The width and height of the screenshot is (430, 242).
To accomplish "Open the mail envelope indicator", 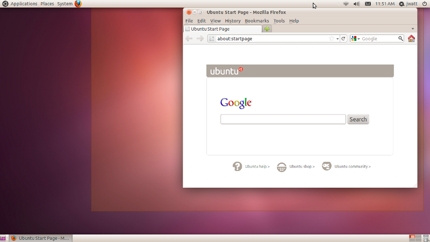I will pos(368,4).
